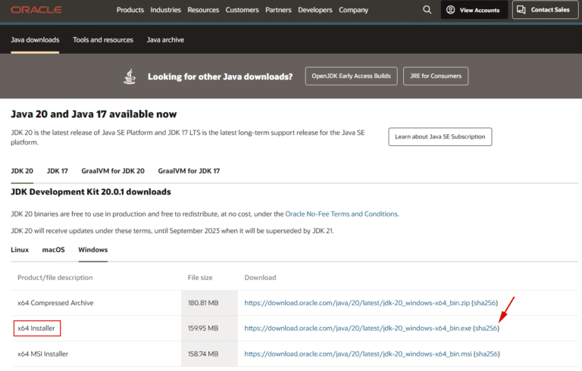This screenshot has height=371, width=582.
Task: Click the Oracle logo
Action: click(36, 10)
